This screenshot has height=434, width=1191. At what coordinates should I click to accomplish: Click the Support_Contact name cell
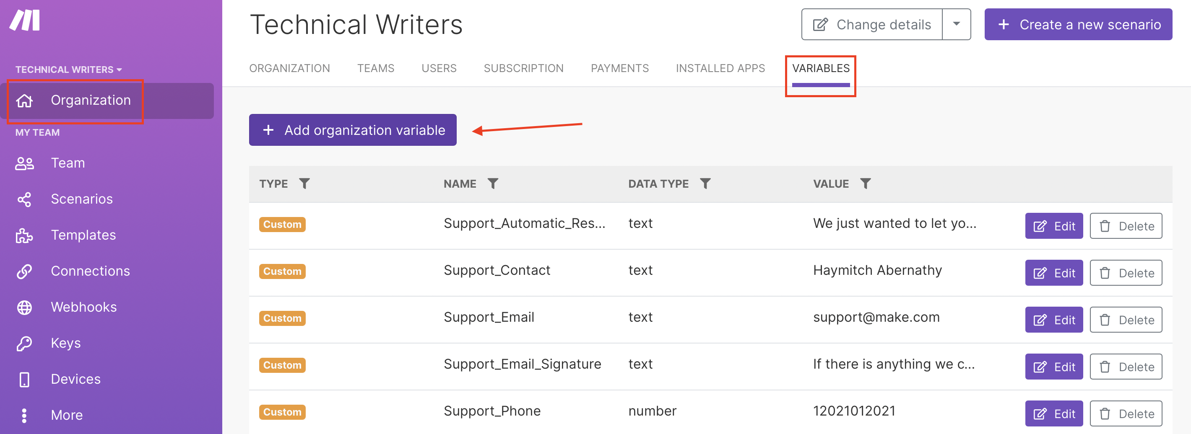coord(497,271)
